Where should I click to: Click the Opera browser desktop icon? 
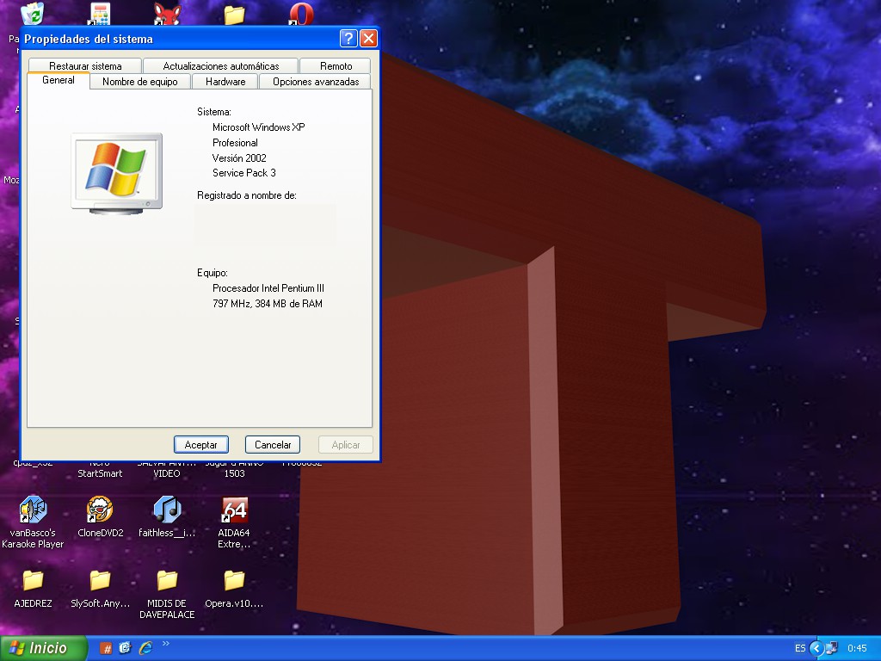(301, 13)
